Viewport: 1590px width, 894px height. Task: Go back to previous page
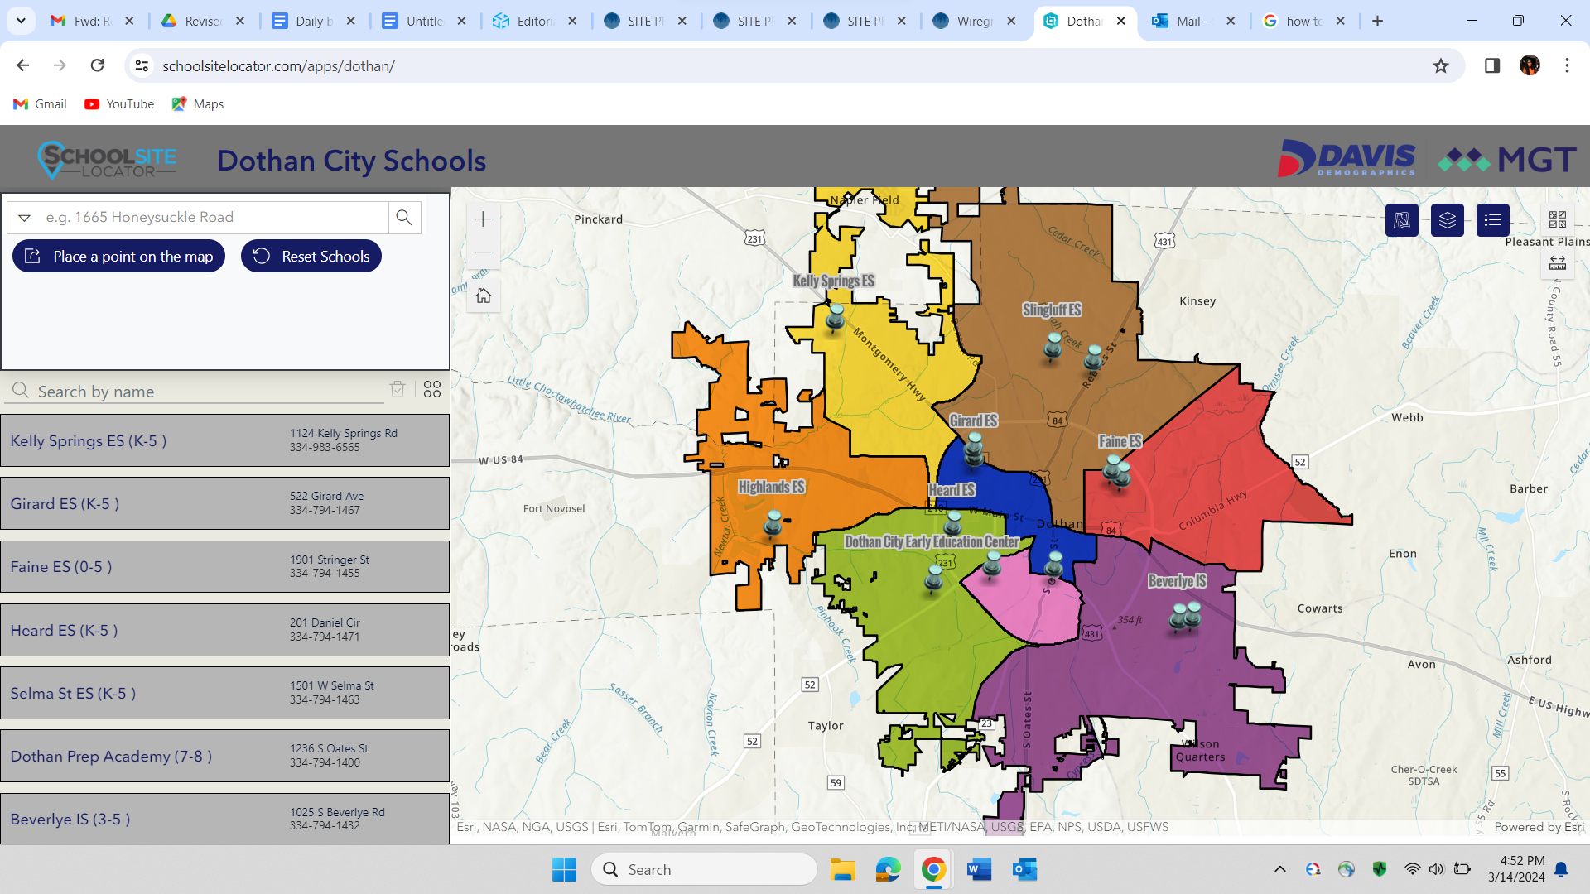(x=23, y=65)
